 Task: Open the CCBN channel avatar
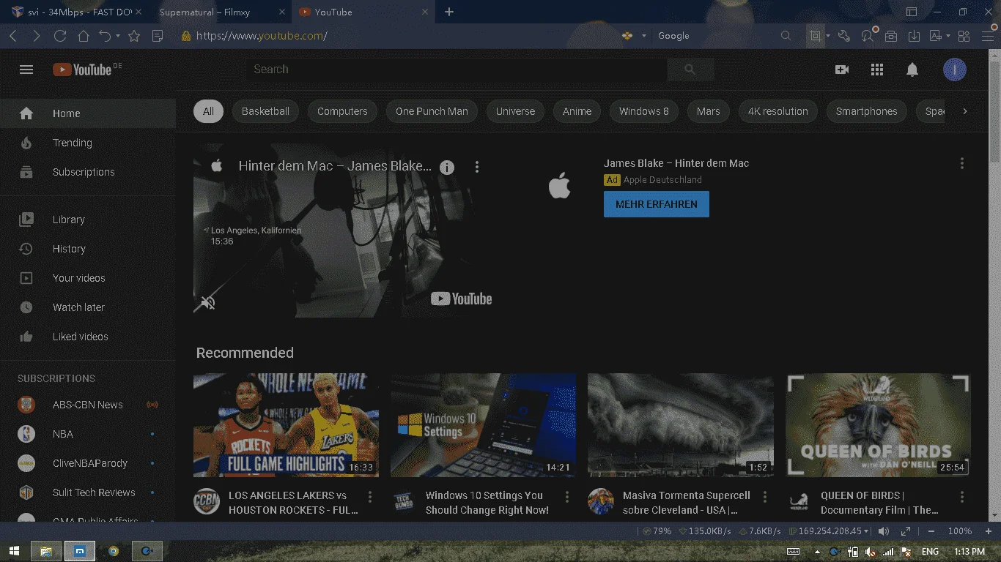[x=207, y=502]
